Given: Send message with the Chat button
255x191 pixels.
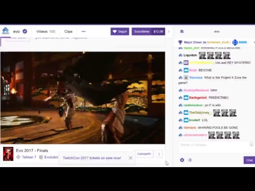Looking at the screenshot, I should pyautogui.click(x=249, y=160).
